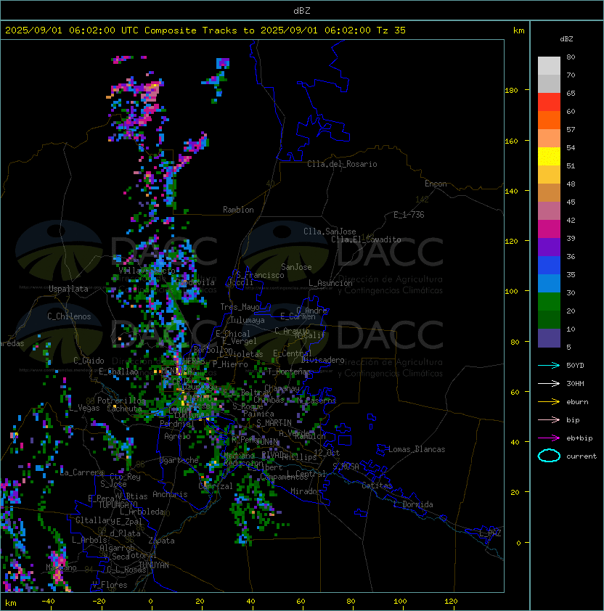Click the 'Zapata' map label
Viewport: 604px width, 611px height.
click(161, 541)
